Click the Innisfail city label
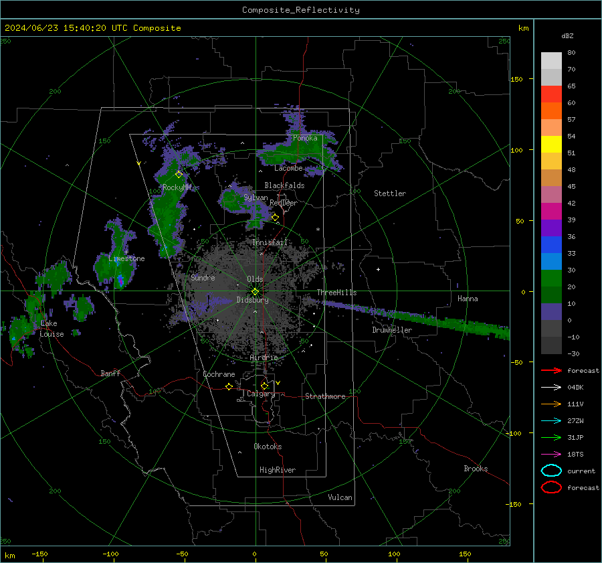The image size is (602, 563). (x=270, y=242)
